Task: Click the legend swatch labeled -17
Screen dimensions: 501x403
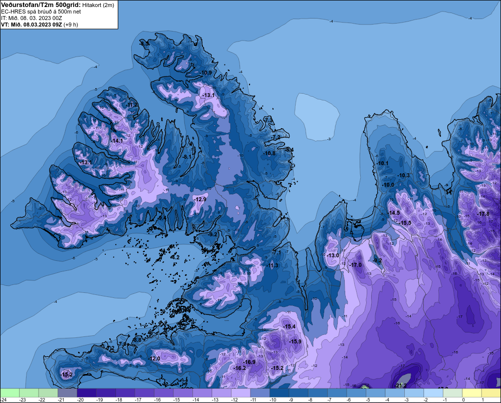Action: coord(144,392)
